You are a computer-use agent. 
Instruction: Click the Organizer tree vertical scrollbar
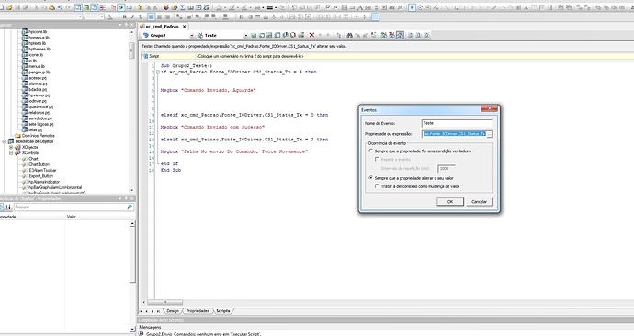pyautogui.click(x=132, y=50)
